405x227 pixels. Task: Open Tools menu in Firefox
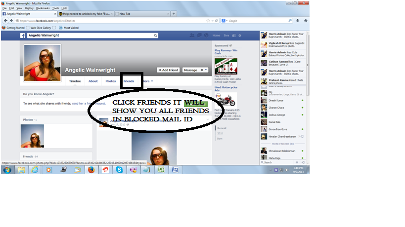pos(55,8)
